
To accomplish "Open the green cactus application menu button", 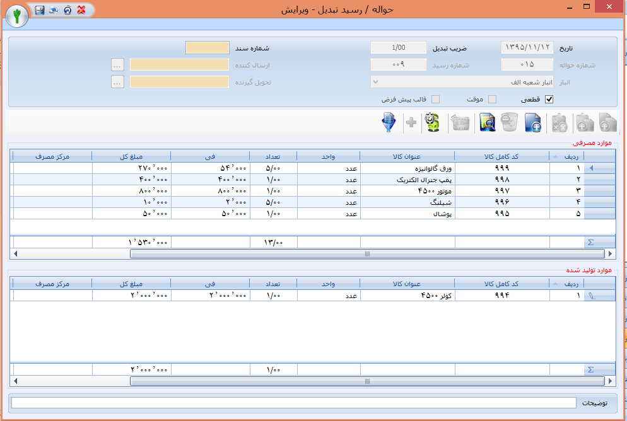I will tap(17, 16).
